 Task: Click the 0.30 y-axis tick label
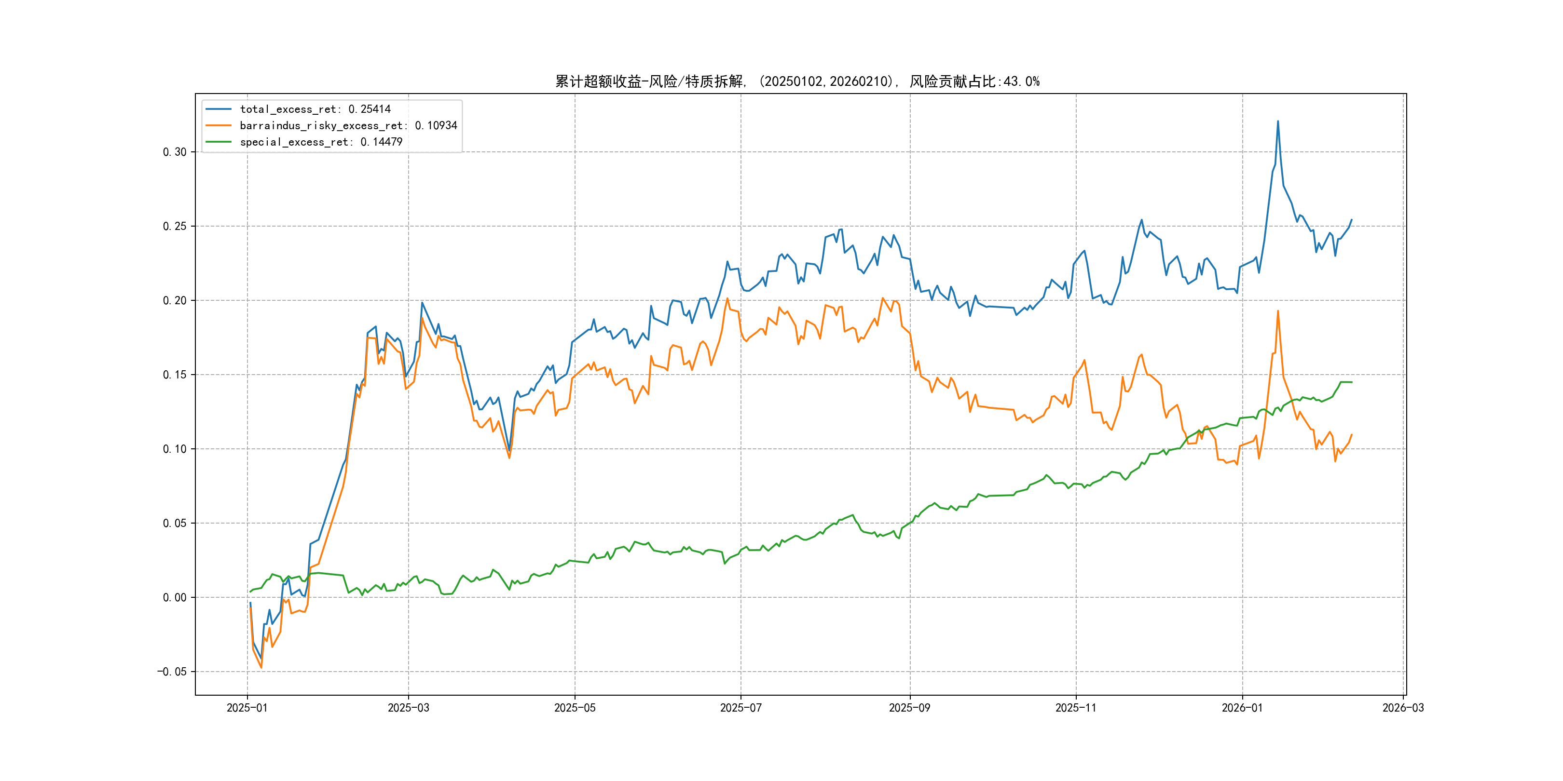174,152
